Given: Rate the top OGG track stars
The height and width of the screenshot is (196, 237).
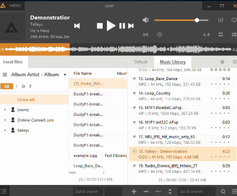Looking at the screenshot, I should pyautogui.click(x=220, y=70).
